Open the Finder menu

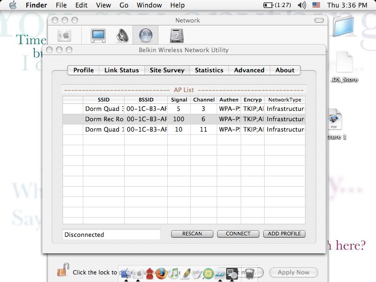pos(36,5)
